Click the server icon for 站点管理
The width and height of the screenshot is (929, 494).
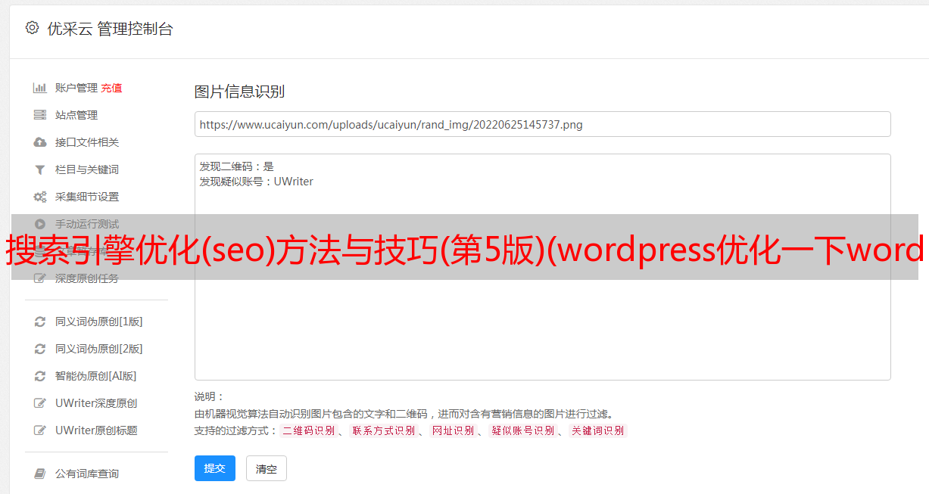coord(40,115)
